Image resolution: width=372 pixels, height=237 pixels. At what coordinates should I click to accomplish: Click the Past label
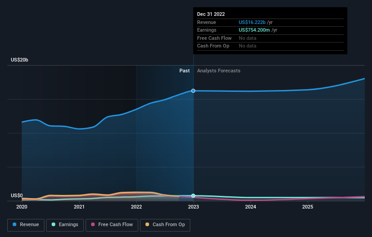184,71
